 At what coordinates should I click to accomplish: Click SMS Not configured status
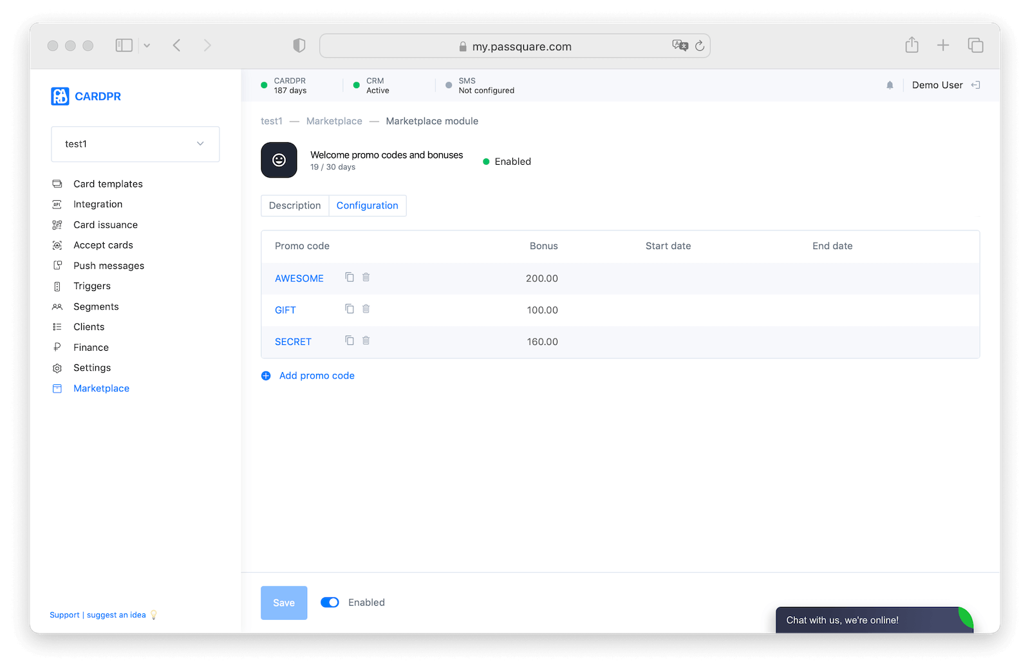pyautogui.click(x=480, y=86)
